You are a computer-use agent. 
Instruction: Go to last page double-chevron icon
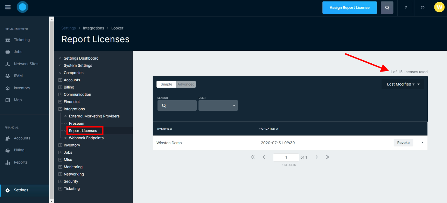click(x=328, y=157)
